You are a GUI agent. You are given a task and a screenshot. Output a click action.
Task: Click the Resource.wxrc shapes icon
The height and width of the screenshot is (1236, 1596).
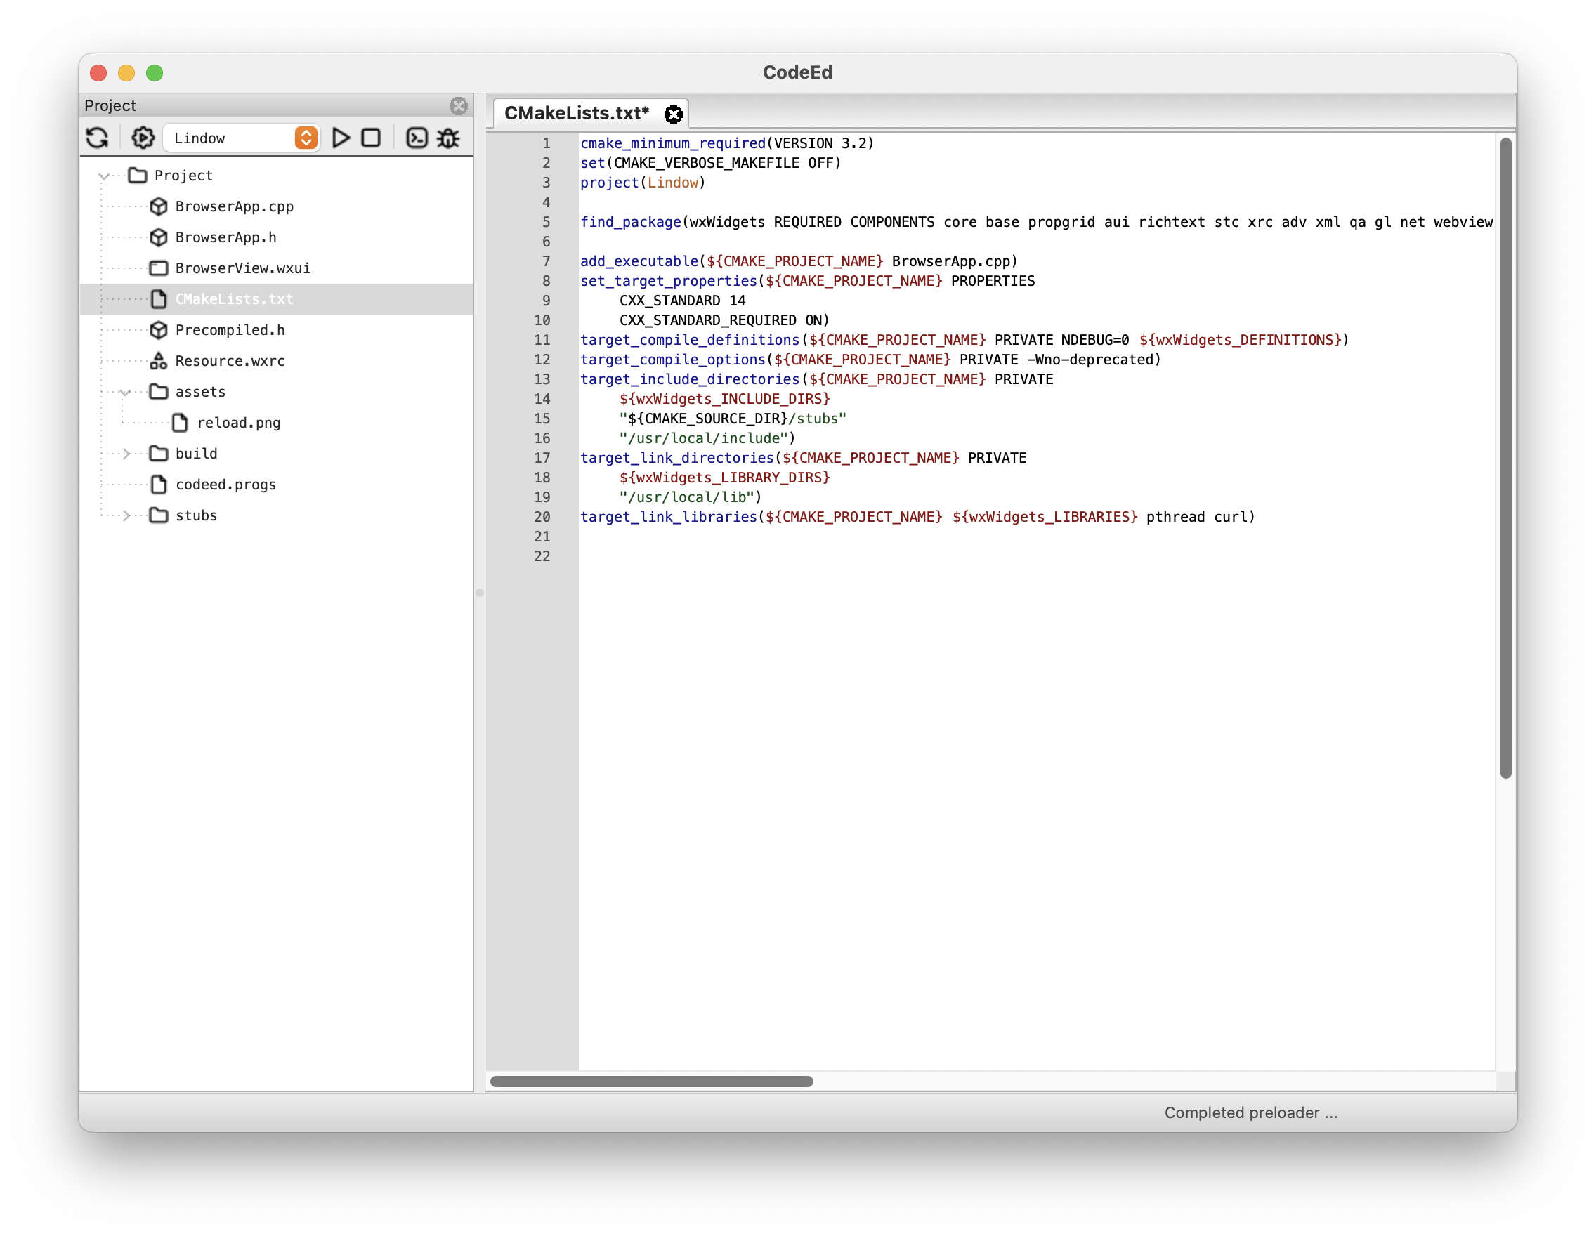click(159, 361)
